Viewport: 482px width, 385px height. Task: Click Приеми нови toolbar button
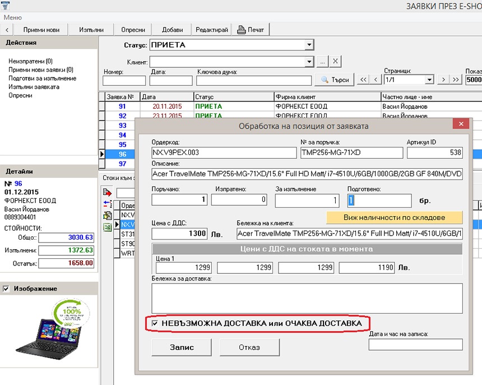tap(41, 30)
